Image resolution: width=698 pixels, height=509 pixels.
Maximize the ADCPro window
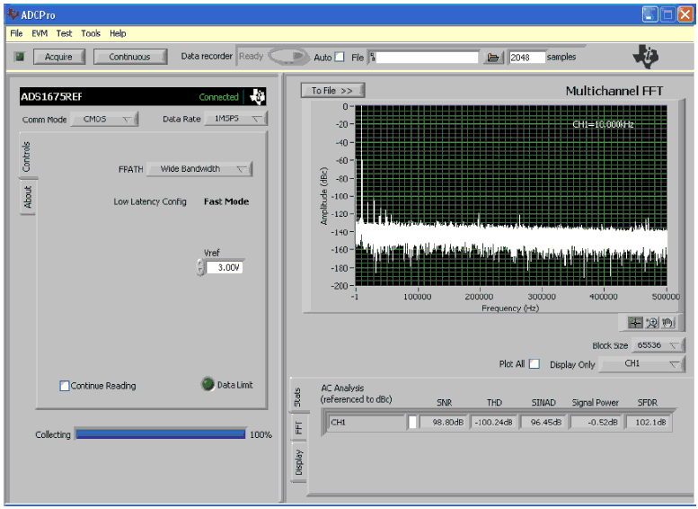click(667, 14)
